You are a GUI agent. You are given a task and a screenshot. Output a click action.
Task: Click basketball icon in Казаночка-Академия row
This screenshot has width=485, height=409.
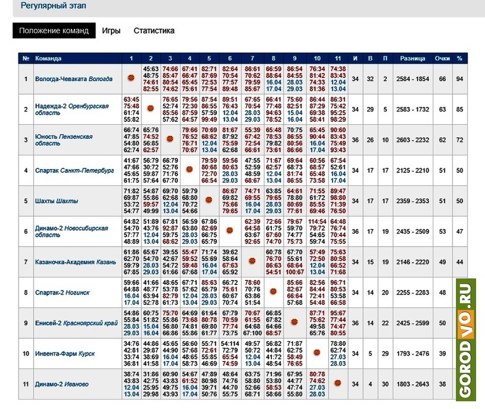pyautogui.click(x=252, y=261)
